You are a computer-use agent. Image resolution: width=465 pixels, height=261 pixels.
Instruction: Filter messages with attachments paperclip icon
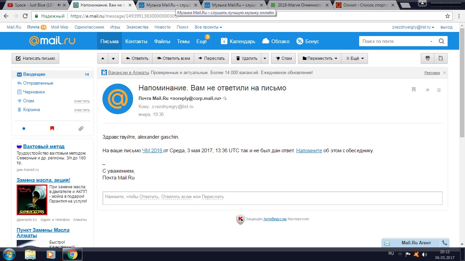[81, 128]
